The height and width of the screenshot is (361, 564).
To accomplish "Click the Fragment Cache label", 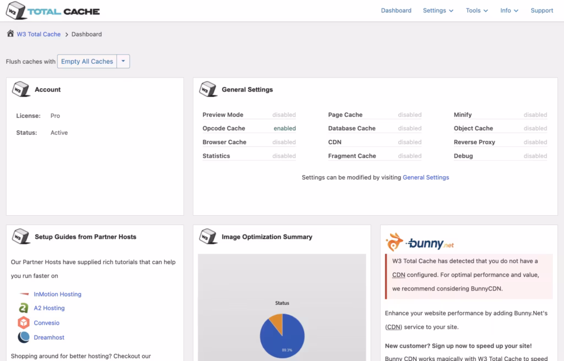I will (x=352, y=156).
